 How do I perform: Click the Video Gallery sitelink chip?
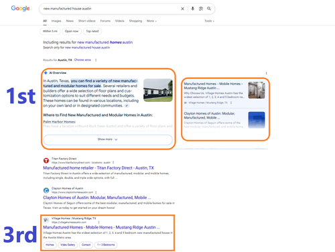68,245
